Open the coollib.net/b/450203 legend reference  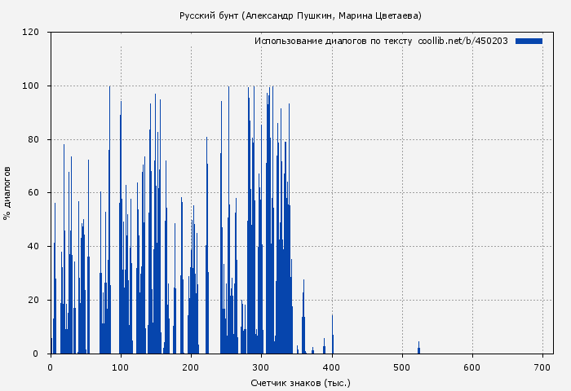[463, 41]
